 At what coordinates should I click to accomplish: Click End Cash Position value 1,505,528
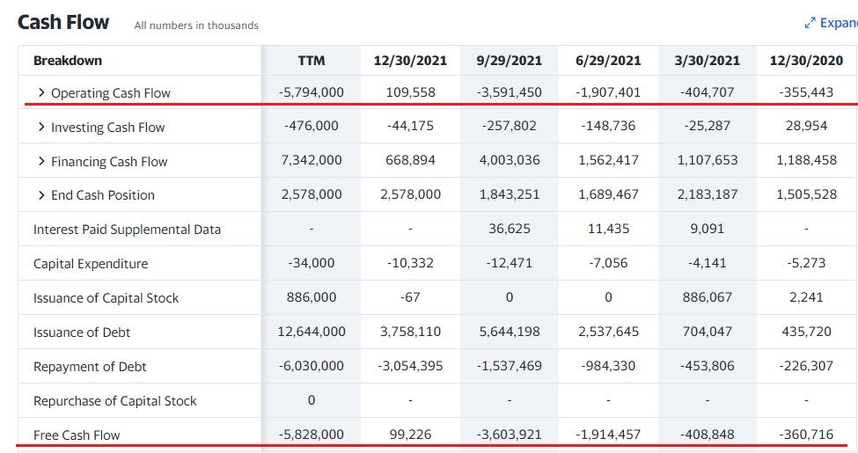[x=807, y=194]
